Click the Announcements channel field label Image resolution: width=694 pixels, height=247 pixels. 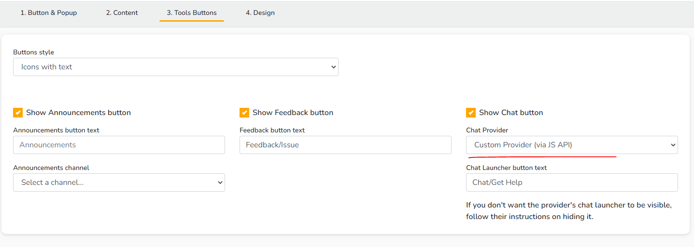(x=51, y=168)
